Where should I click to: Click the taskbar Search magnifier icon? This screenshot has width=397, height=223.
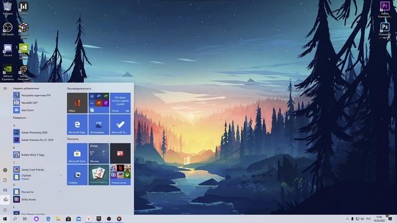tap(15, 219)
